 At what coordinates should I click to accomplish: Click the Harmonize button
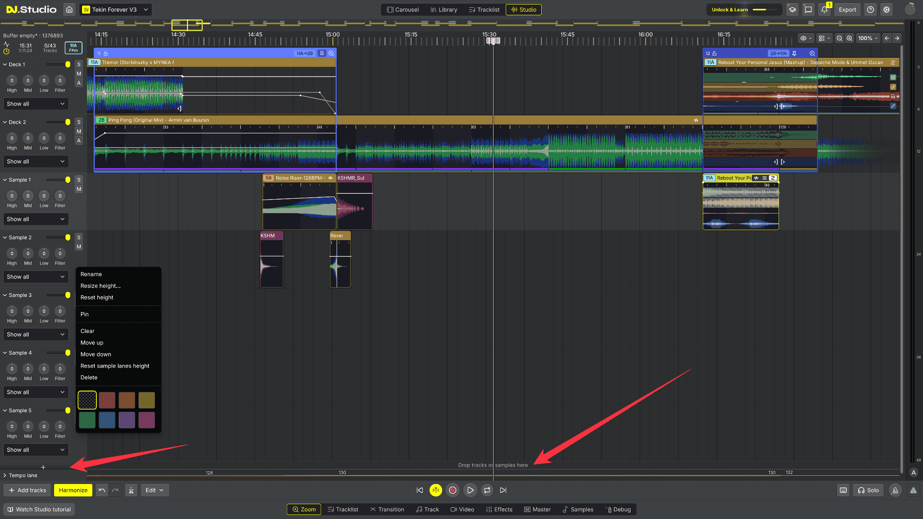pyautogui.click(x=73, y=490)
